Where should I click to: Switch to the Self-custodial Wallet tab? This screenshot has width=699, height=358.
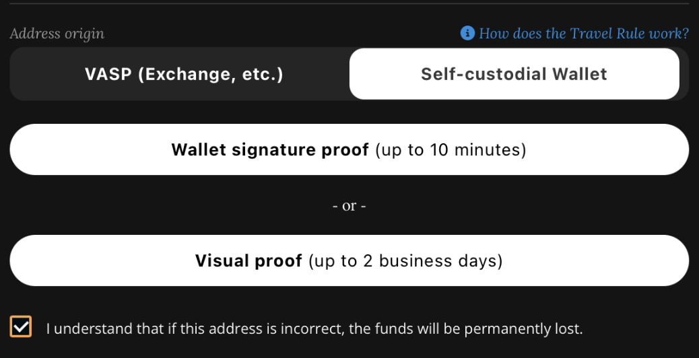point(514,74)
